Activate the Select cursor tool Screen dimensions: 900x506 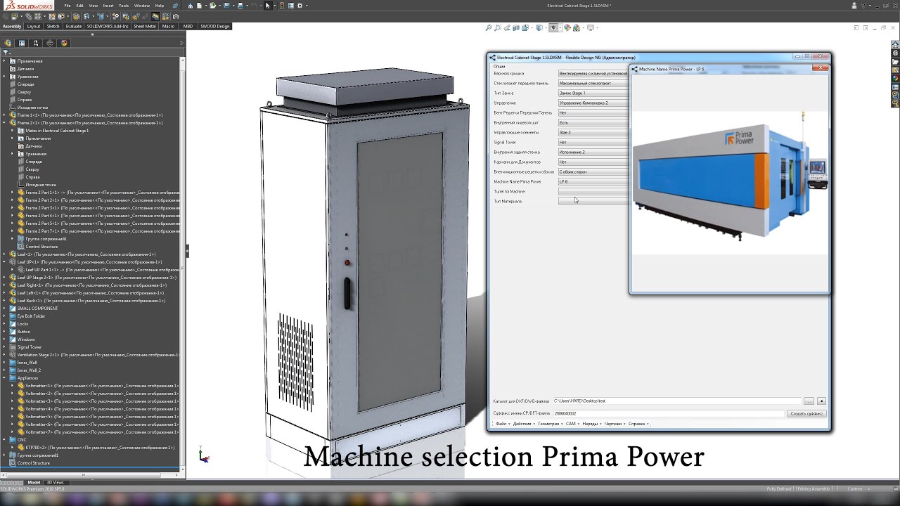point(268,6)
